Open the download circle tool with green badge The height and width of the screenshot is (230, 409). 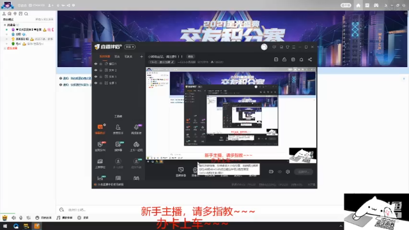136,164
